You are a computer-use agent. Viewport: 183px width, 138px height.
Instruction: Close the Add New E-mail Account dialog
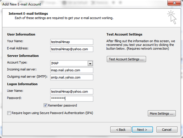click(174, 3)
